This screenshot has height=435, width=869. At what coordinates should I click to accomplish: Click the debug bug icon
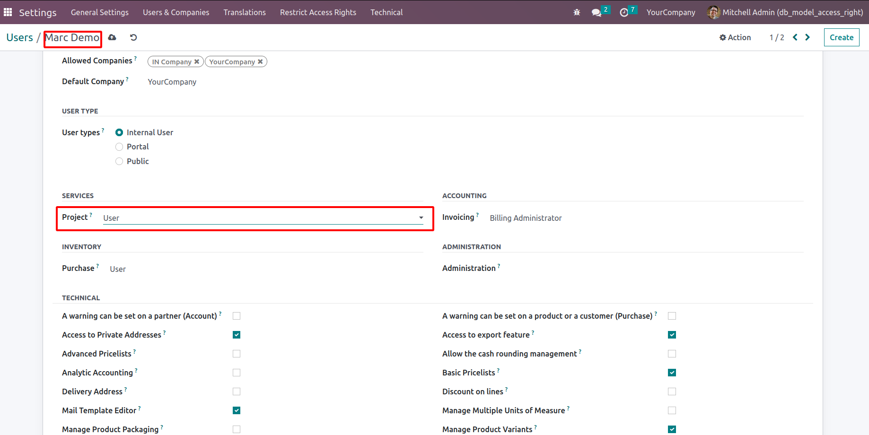577,12
